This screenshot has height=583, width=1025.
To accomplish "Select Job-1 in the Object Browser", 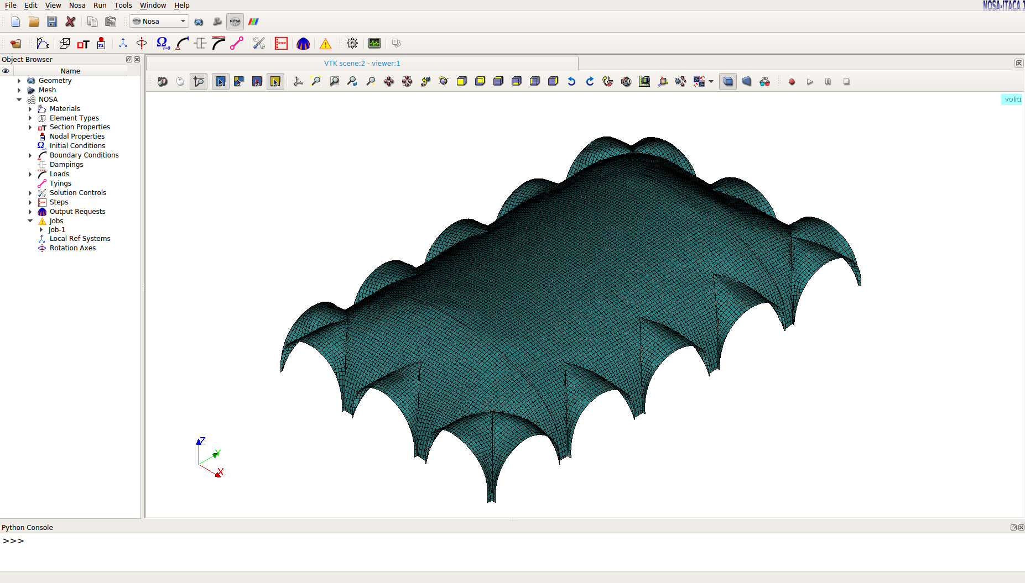I will tap(57, 230).
